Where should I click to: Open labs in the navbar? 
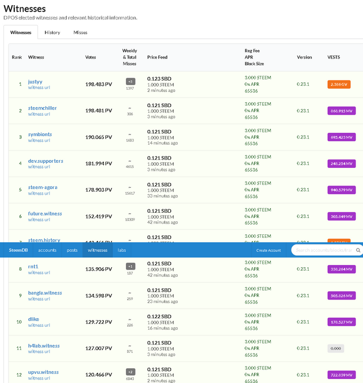tap(121, 250)
